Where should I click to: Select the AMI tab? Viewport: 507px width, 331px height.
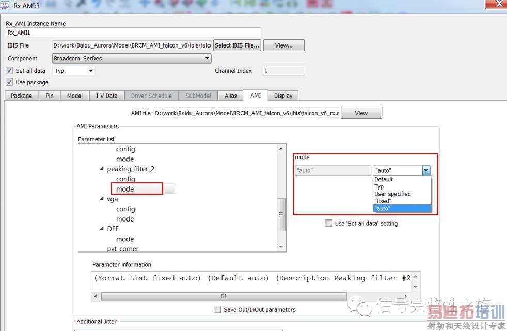(256, 96)
